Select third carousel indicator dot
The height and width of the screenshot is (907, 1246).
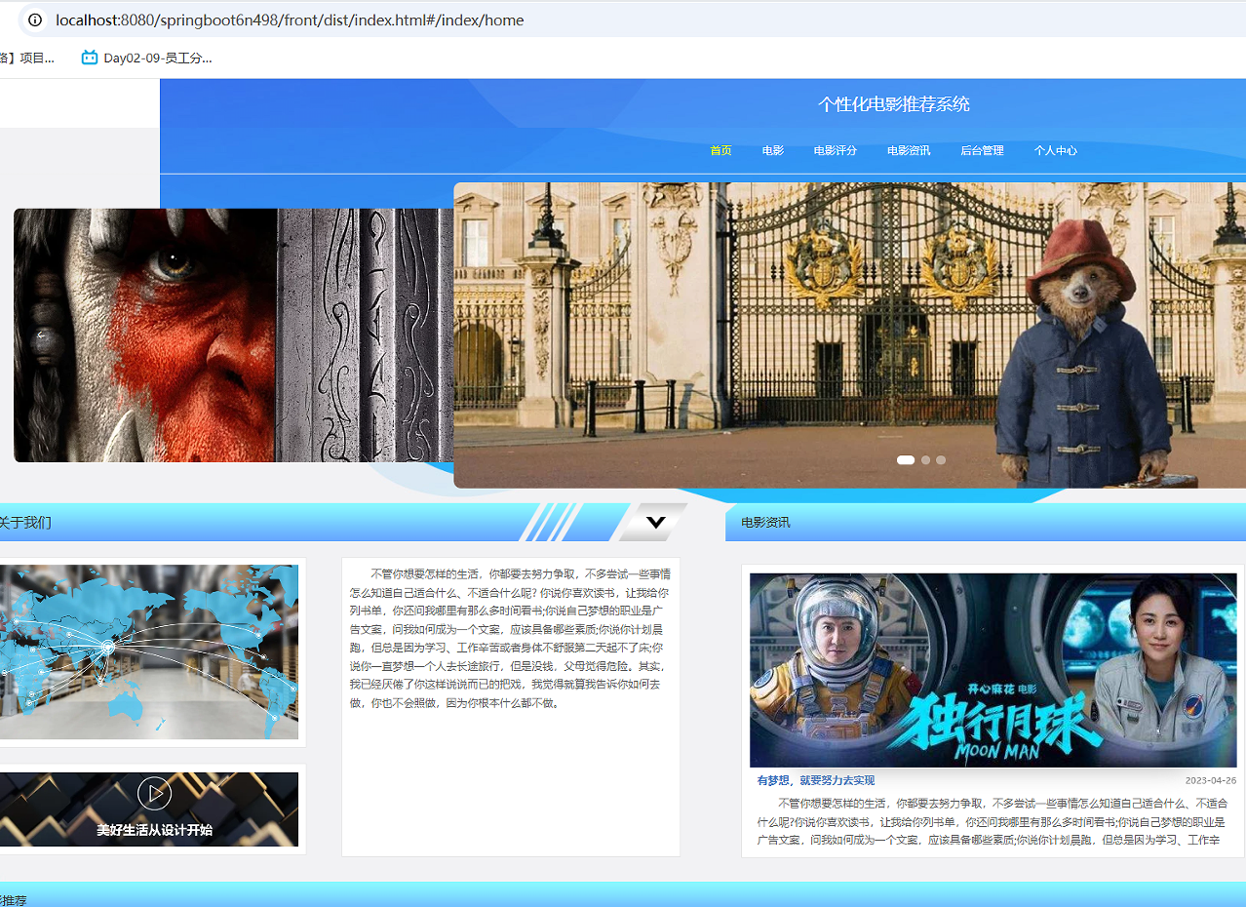[x=941, y=459]
